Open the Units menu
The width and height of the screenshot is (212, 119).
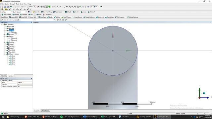click(x=22, y=4)
